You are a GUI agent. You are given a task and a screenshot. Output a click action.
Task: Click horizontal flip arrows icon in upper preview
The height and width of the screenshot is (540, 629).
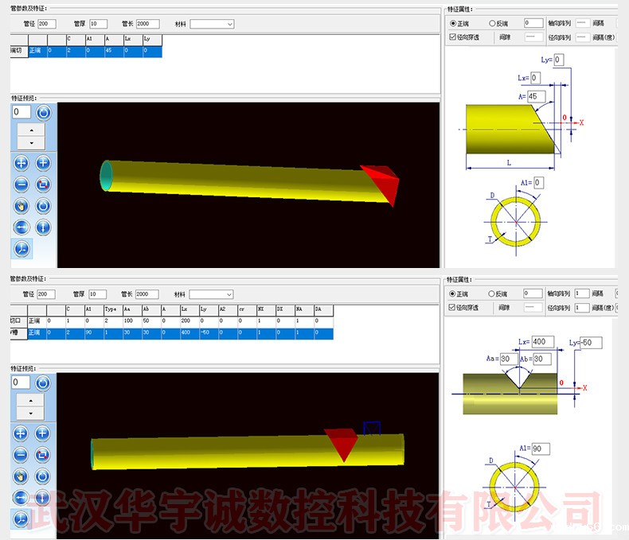coord(21,227)
